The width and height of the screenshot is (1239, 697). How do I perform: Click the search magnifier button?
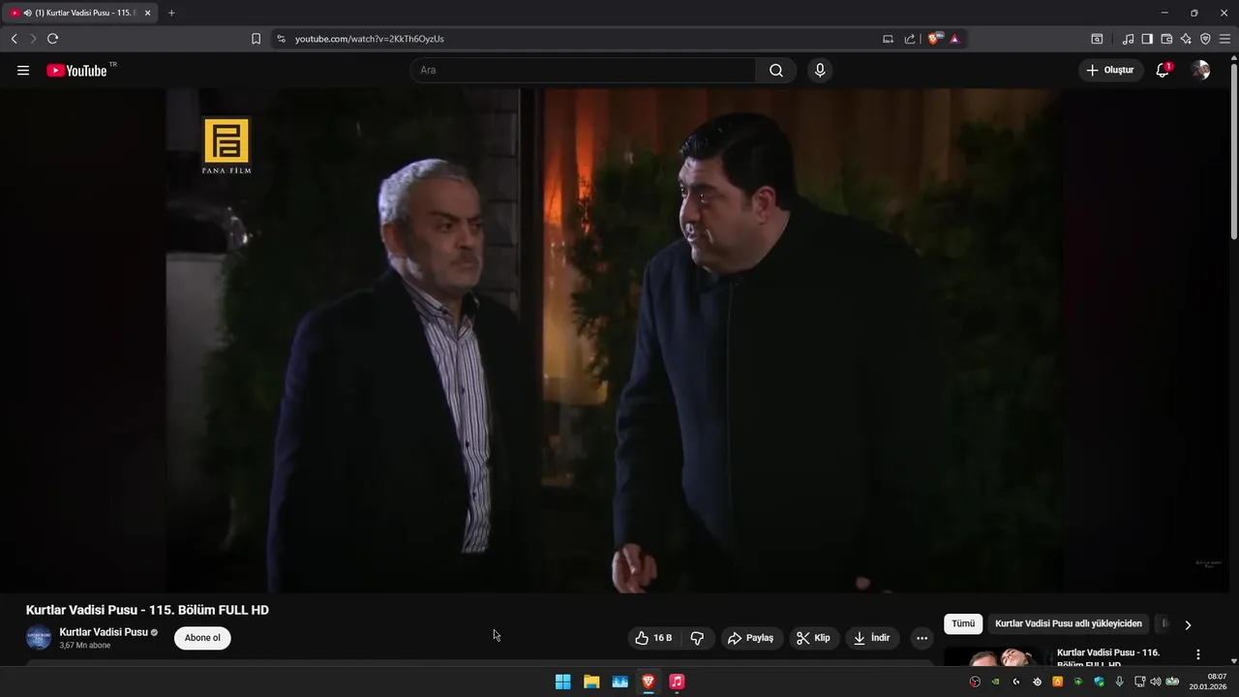pos(776,71)
